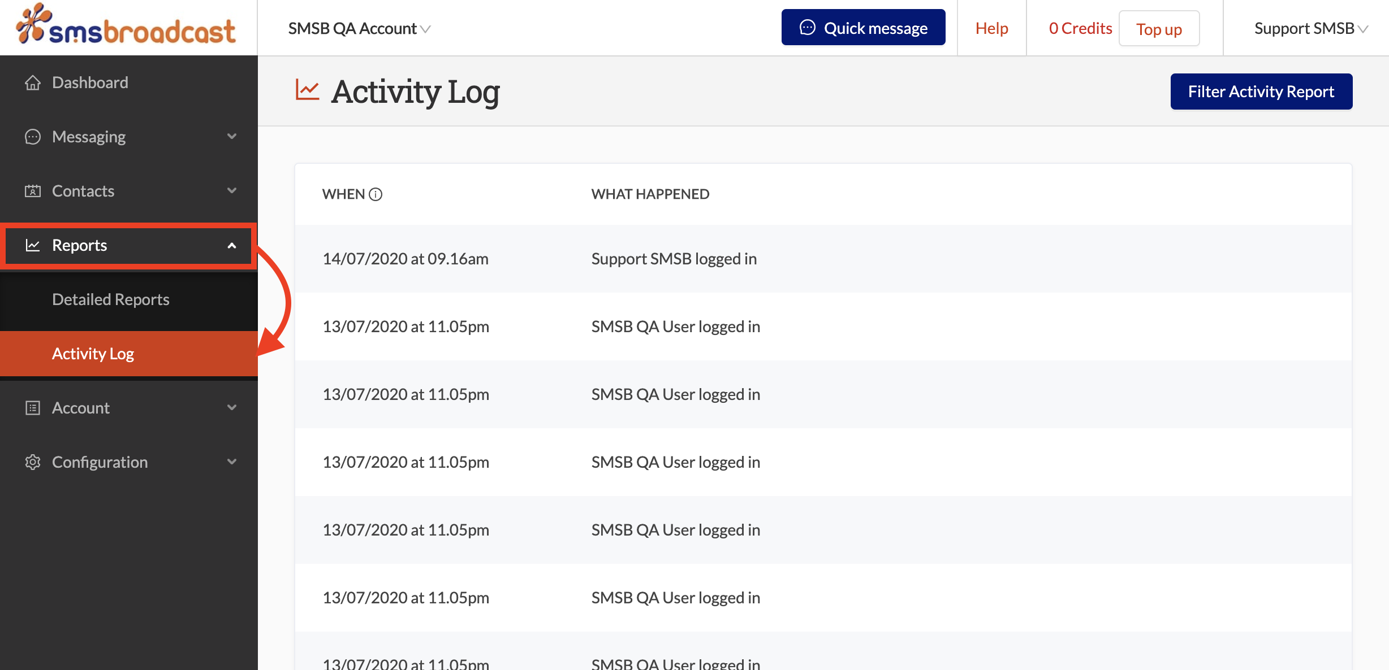Open the Help link
The image size is (1389, 670).
(x=991, y=28)
